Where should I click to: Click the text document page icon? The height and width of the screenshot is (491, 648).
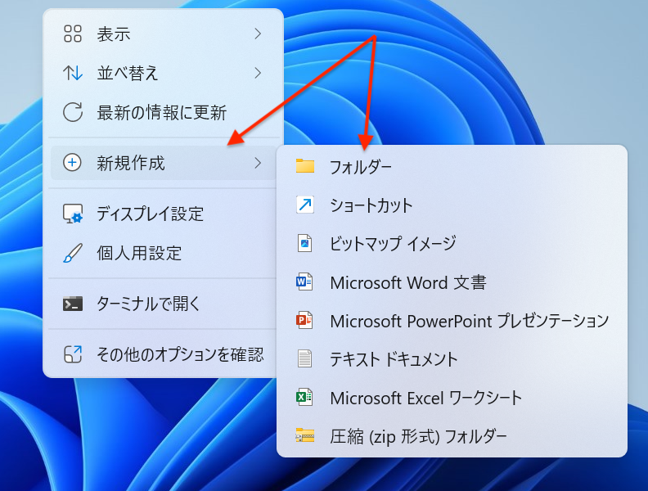pyautogui.click(x=305, y=358)
